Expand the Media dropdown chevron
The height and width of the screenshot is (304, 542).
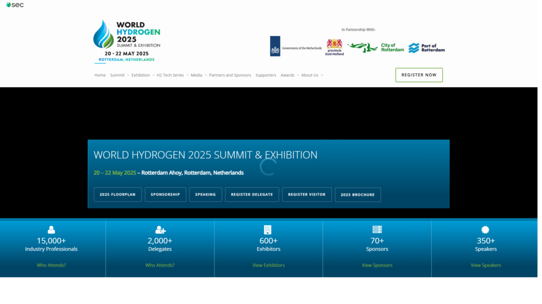click(x=206, y=75)
